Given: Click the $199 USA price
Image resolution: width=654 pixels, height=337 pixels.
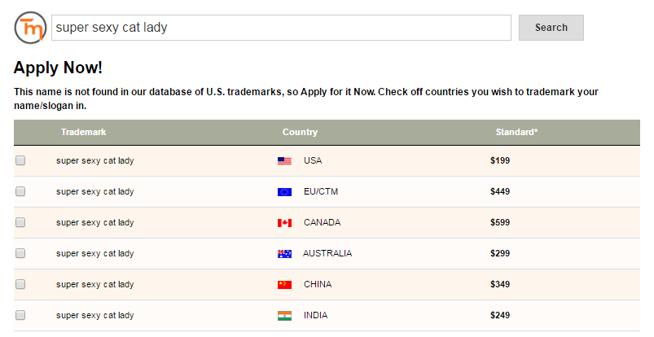Looking at the screenshot, I should (500, 160).
